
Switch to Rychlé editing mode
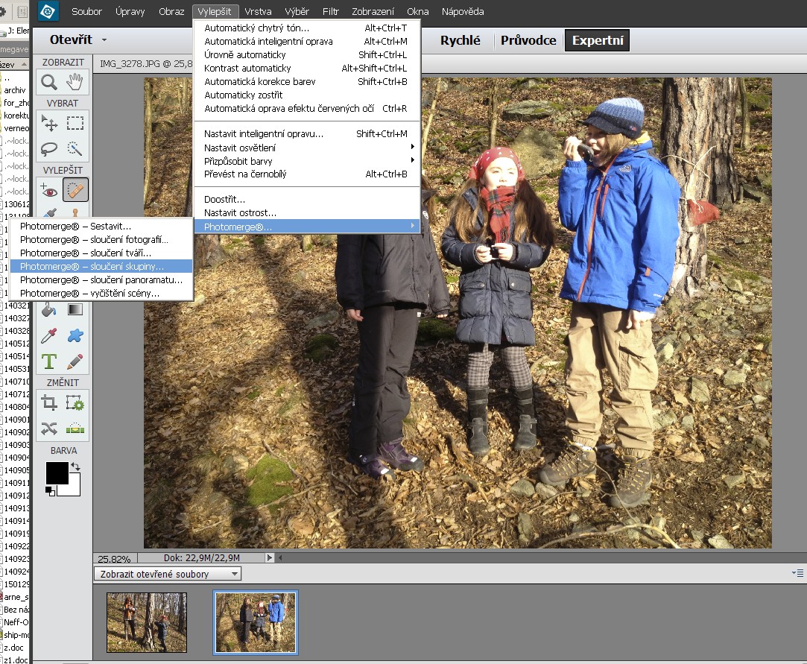click(x=460, y=41)
